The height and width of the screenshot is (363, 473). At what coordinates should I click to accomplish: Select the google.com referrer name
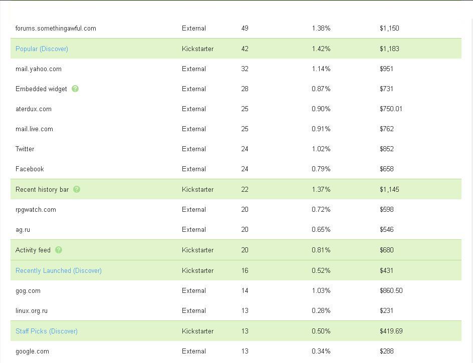tap(32, 351)
